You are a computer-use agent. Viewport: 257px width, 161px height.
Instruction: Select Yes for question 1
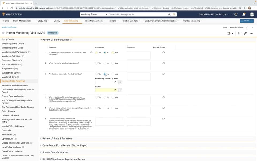(x=96, y=52)
